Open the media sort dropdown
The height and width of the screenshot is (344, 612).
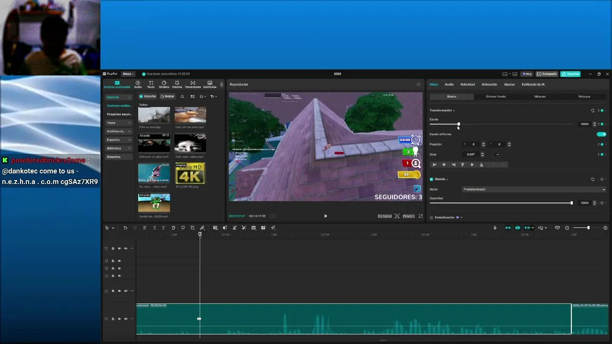[x=204, y=97]
